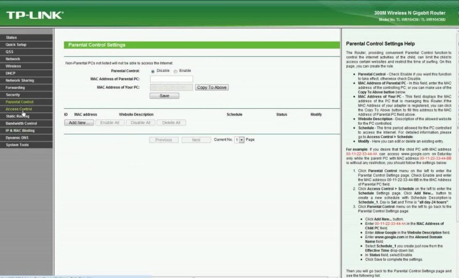Expand the Access Control menu
459x278 pixels.
(19, 109)
